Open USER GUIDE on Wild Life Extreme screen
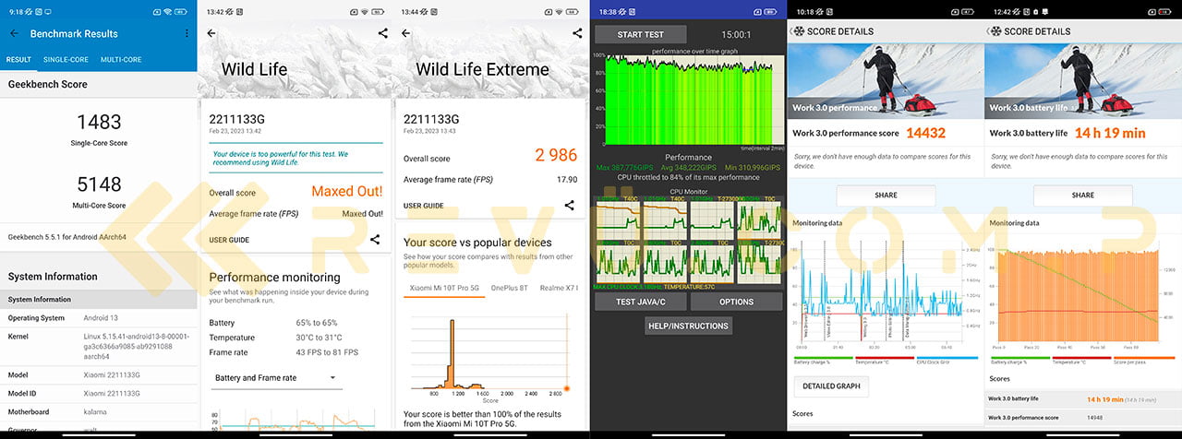Screen dimensions: 1182x439 (423, 206)
